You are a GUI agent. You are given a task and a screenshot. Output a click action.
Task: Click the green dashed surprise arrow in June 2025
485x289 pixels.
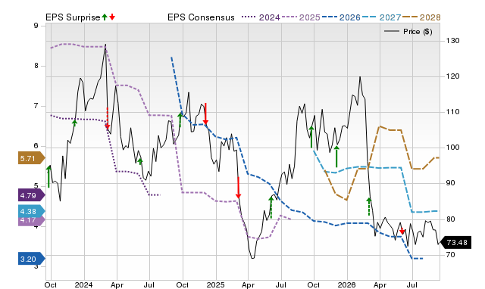[x=271, y=207]
